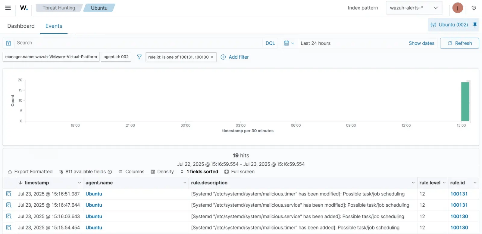Click timestamp Jul 23, 2025 @ 15:16:51.987

(49, 194)
